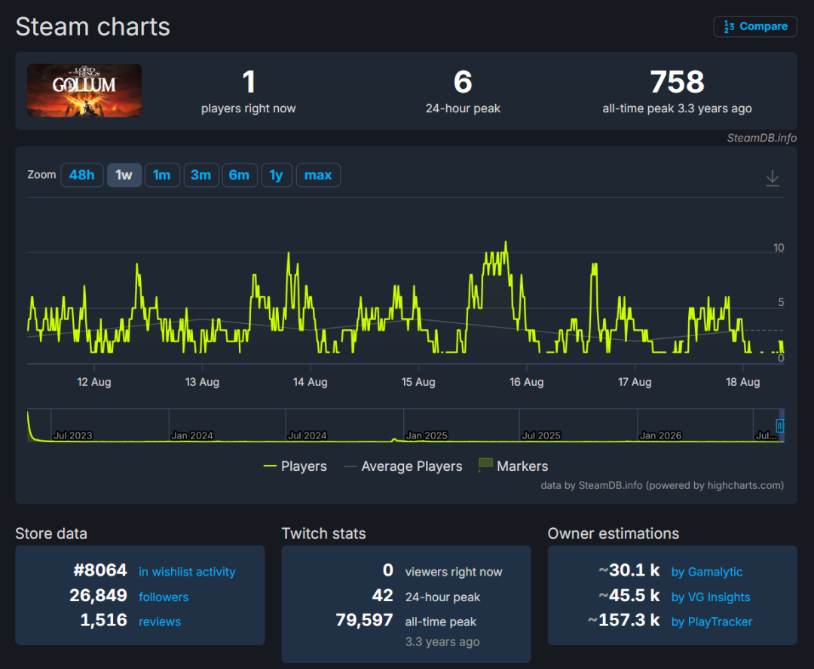This screenshot has width=814, height=669.
Task: Open the Gollum game thumbnail
Action: [84, 90]
